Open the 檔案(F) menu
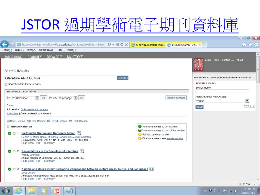Screen dimensions: 260x195 coord(8,50)
